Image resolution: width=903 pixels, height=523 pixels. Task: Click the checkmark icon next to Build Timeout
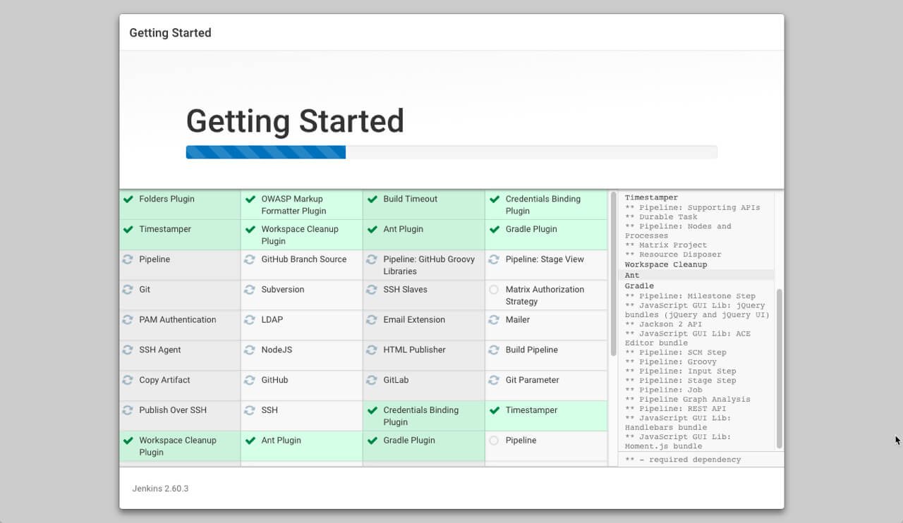click(x=372, y=199)
